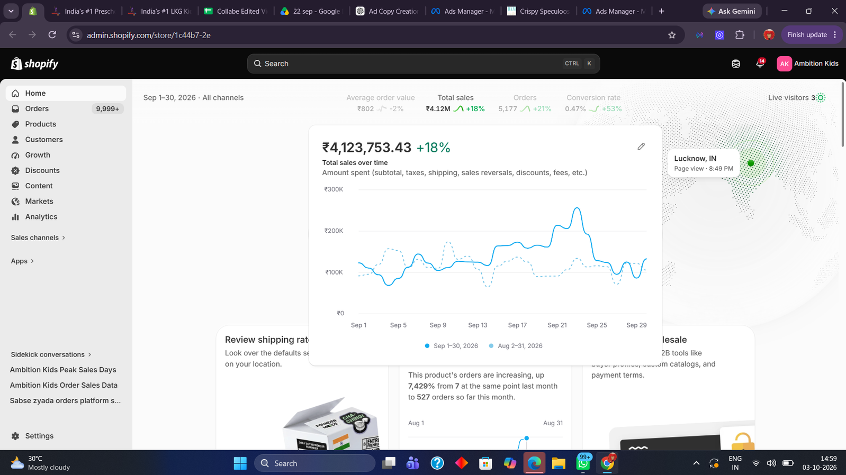
Task: Bookmark this page with the star icon
Action: pos(672,35)
